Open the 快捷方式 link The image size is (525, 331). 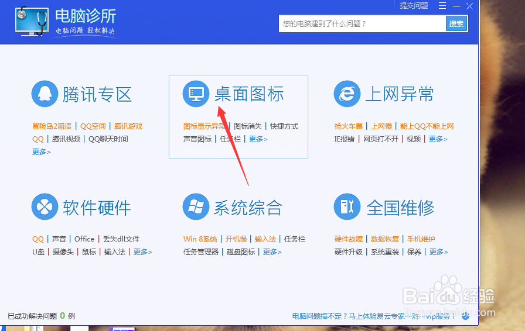point(284,126)
